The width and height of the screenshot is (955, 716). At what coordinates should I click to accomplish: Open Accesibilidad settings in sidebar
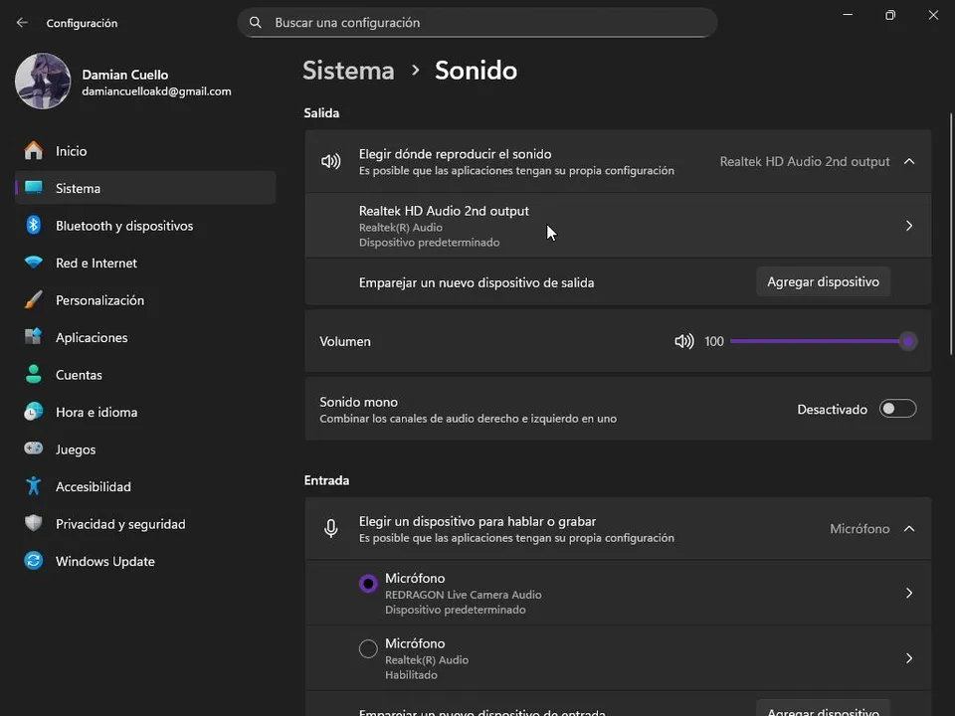[x=93, y=487]
